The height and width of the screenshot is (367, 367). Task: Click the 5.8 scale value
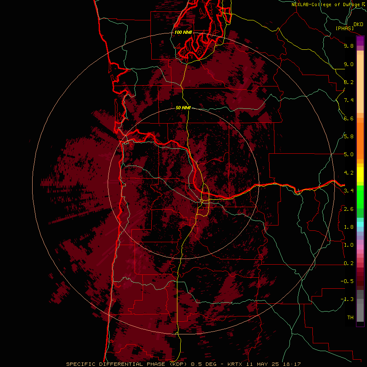click(349, 136)
